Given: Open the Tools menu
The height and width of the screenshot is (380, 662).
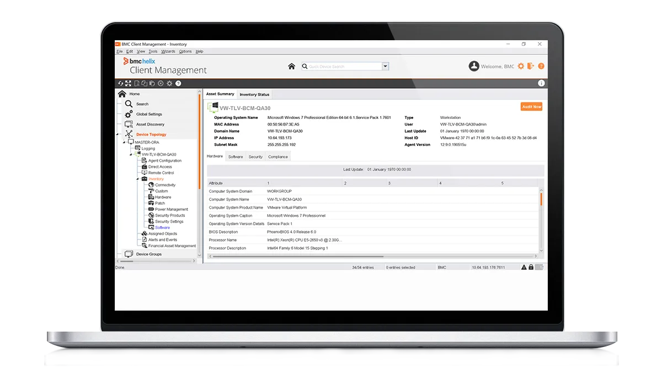Looking at the screenshot, I should (x=153, y=51).
